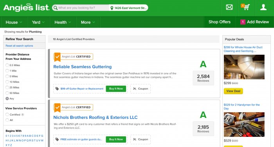Open the shopping cart icon
Viewport: 274px width, 147px height.
(245, 7)
